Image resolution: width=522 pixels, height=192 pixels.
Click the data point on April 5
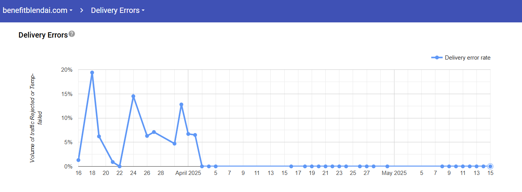pyautogui.click(x=216, y=166)
